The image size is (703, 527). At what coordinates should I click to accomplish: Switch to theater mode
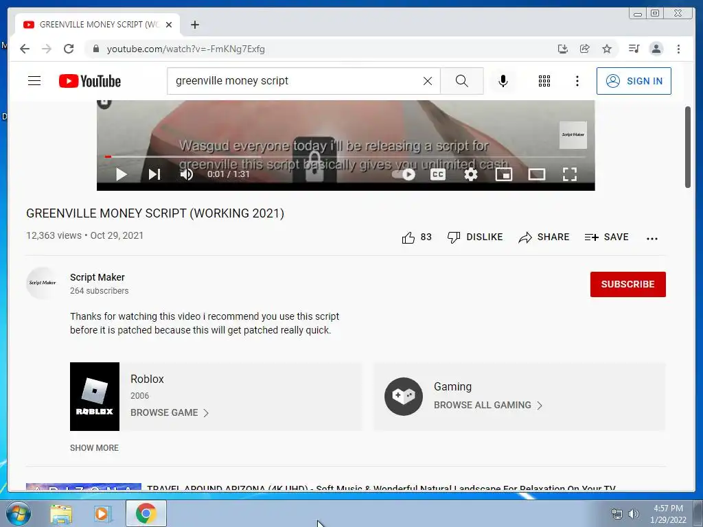pos(537,174)
